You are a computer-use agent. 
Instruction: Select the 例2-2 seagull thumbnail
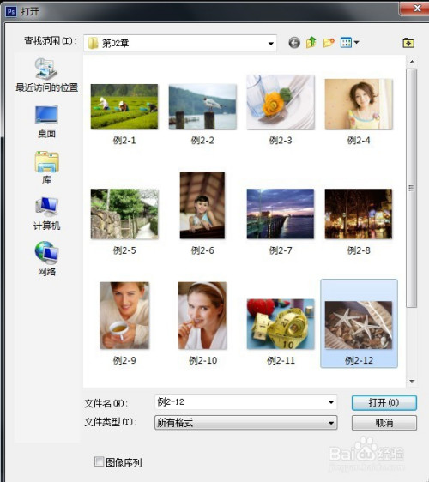pos(202,106)
